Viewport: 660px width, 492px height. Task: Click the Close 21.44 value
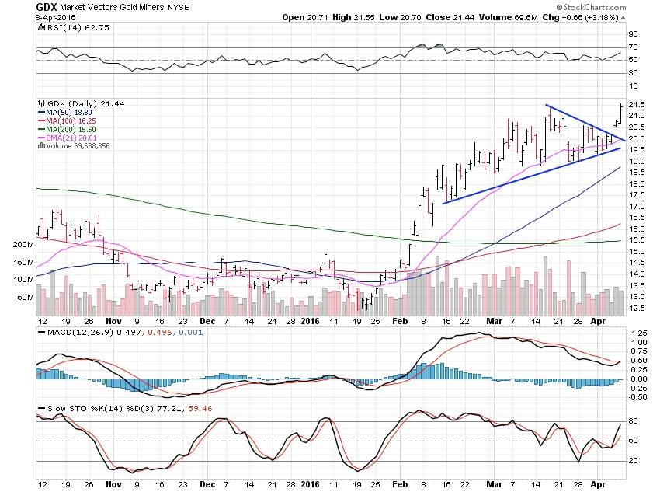tap(450, 17)
